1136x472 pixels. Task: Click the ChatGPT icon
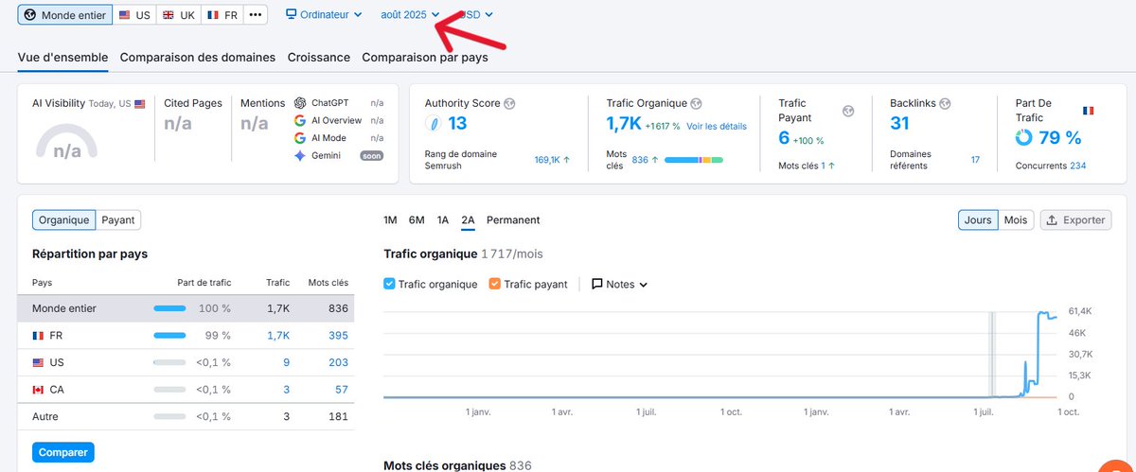click(300, 102)
